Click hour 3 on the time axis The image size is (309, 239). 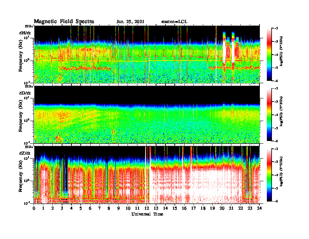[62, 209]
